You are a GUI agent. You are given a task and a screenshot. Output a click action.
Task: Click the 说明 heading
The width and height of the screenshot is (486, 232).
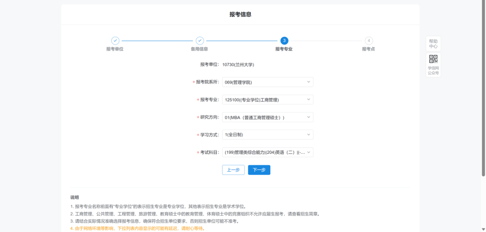click(x=75, y=198)
